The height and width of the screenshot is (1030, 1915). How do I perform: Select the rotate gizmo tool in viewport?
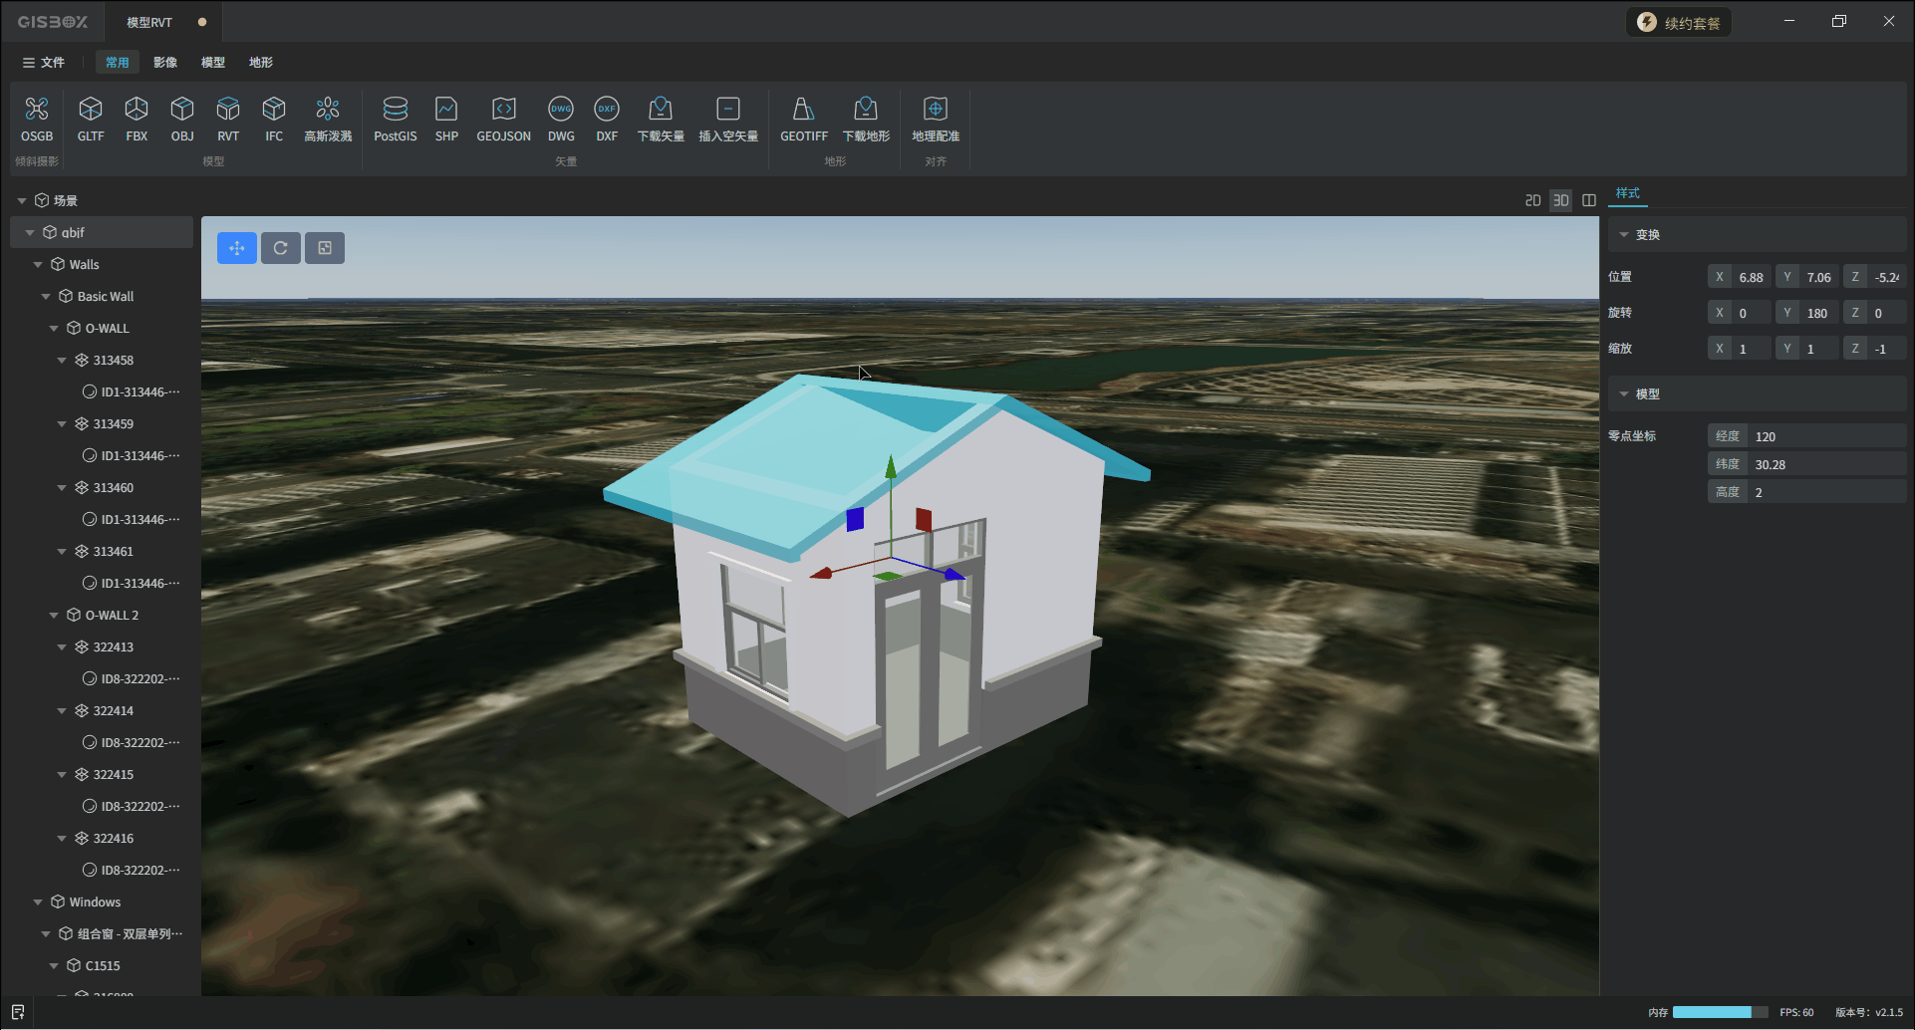tap(281, 248)
